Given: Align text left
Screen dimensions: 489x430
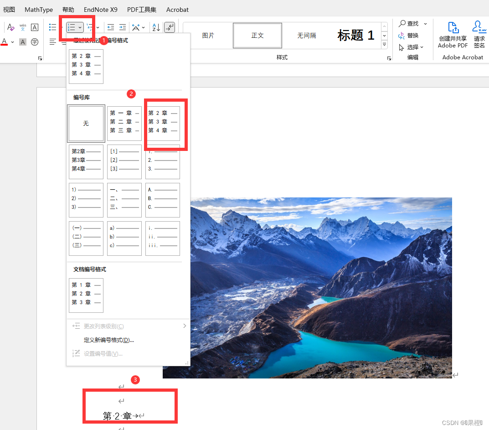Looking at the screenshot, I should [53, 42].
